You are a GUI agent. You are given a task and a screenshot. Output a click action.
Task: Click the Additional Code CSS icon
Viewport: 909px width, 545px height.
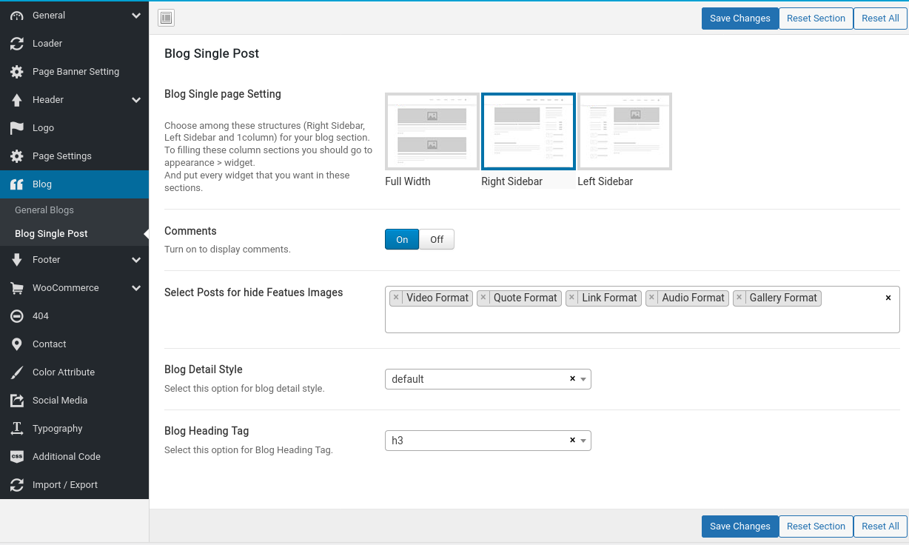pyautogui.click(x=17, y=457)
